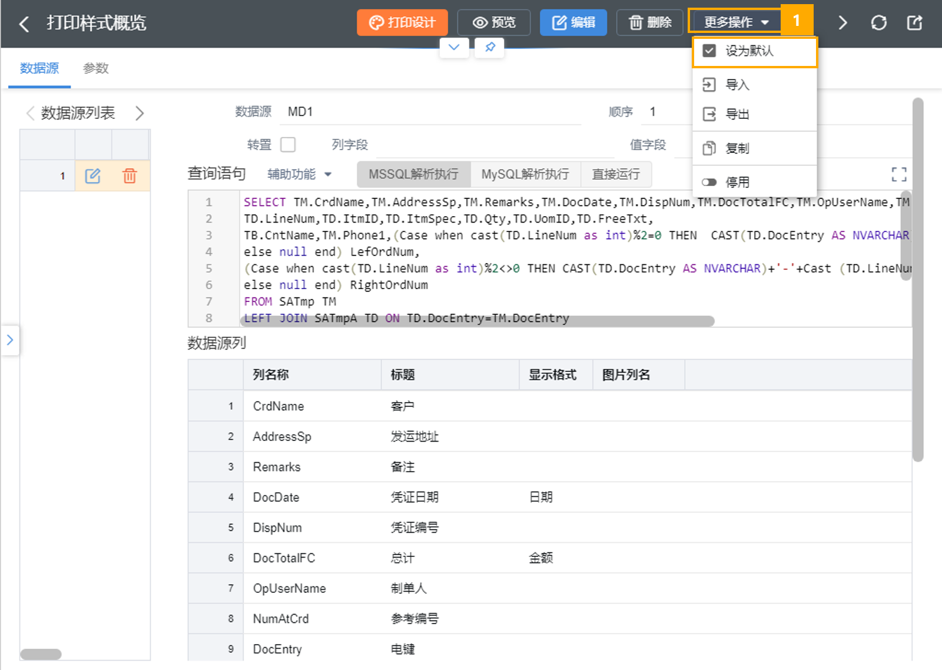Screen dimensions: 942x670
Task: Open the 更多操作 dropdown
Action: [736, 22]
